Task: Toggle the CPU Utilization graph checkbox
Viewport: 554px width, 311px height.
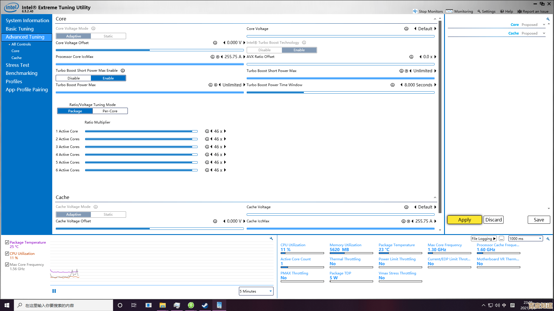Action: coord(7,254)
